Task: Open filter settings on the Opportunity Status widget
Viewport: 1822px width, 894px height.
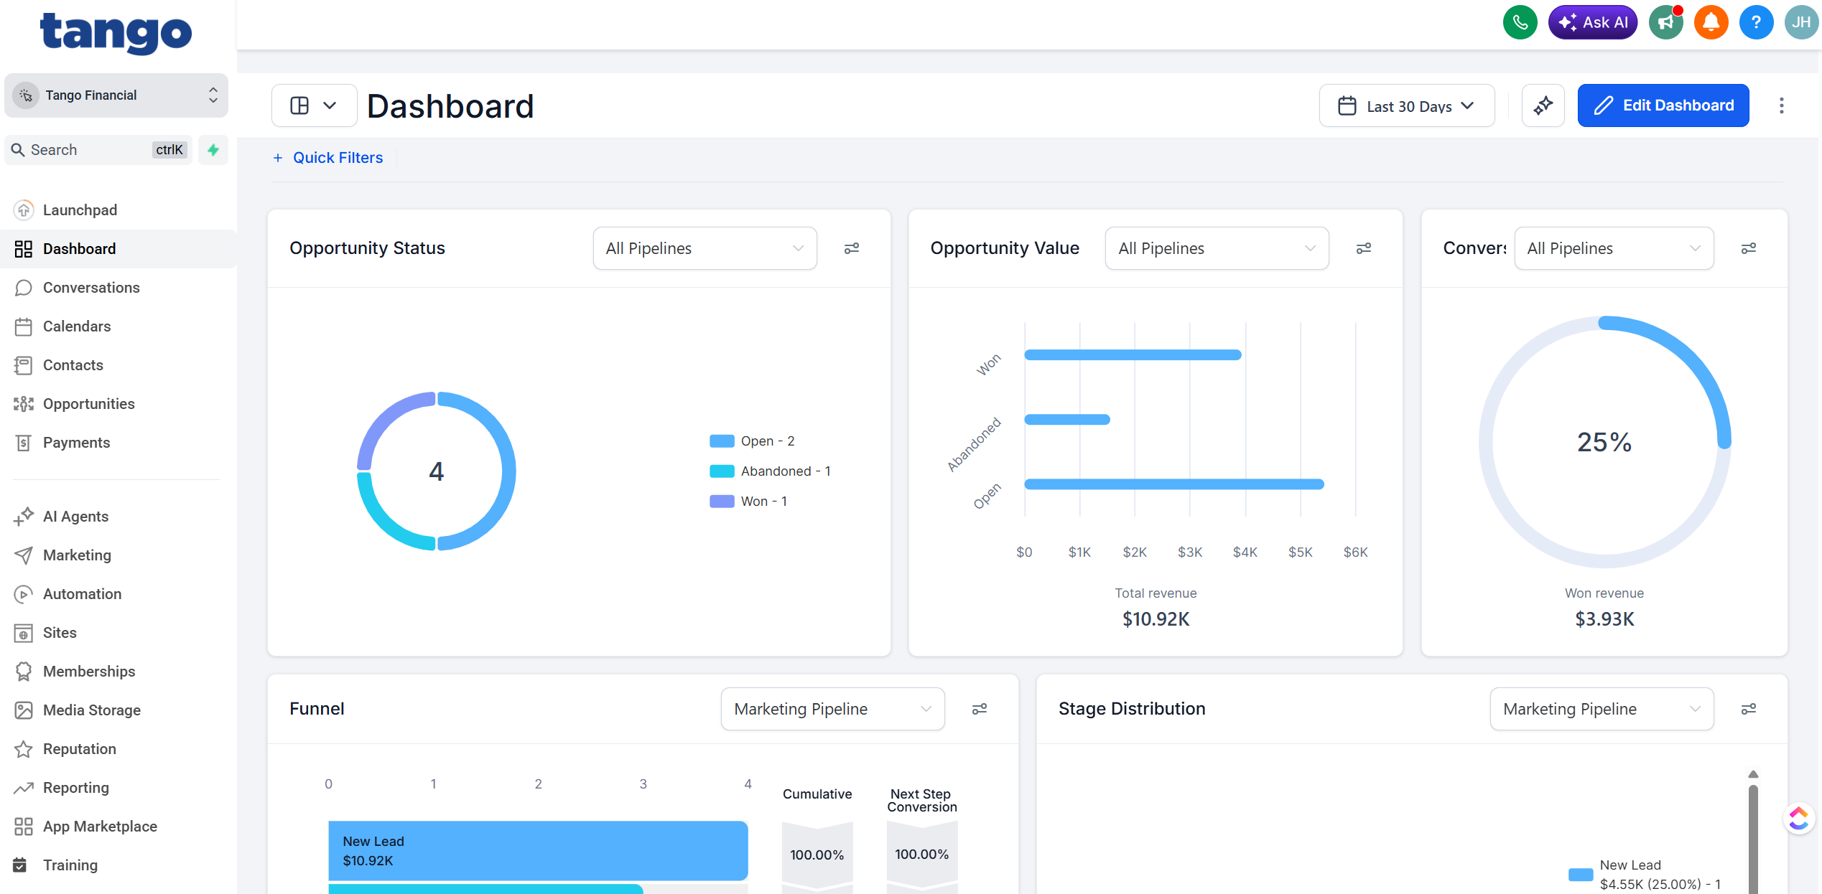Action: (852, 248)
